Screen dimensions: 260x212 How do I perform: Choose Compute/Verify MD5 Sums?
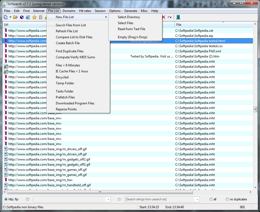(x=78, y=57)
